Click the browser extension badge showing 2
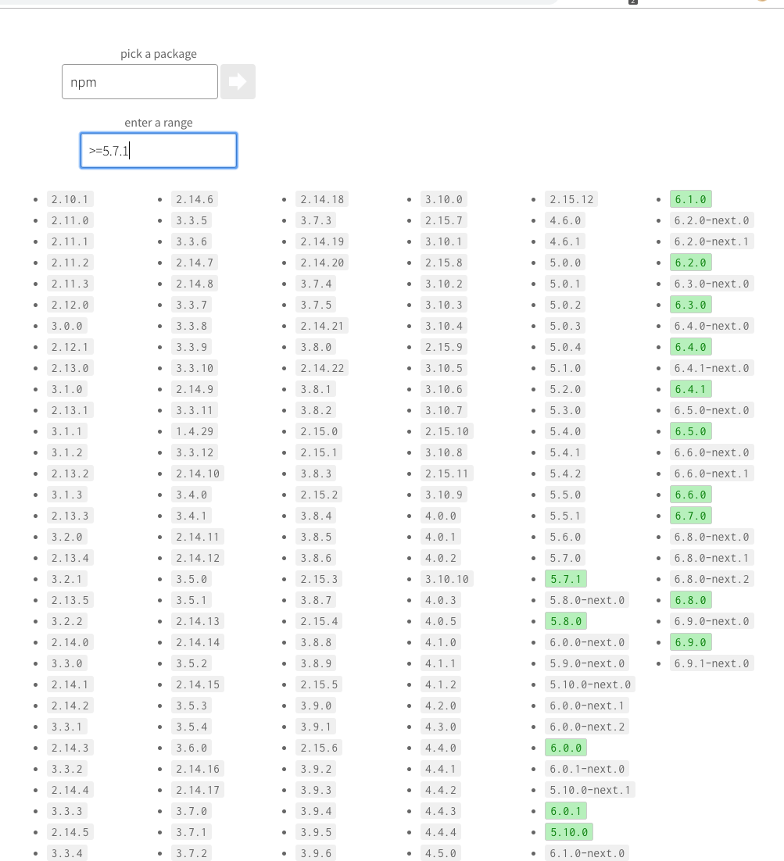Image resolution: width=784 pixels, height=861 pixels. (x=632, y=2)
